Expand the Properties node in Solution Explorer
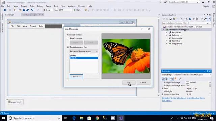This screenshot has height=121, width=216. [x=166, y=32]
